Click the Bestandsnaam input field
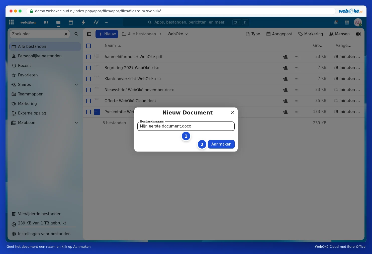372x254 pixels. pos(186,126)
